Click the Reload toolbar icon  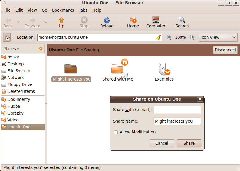click(107, 22)
